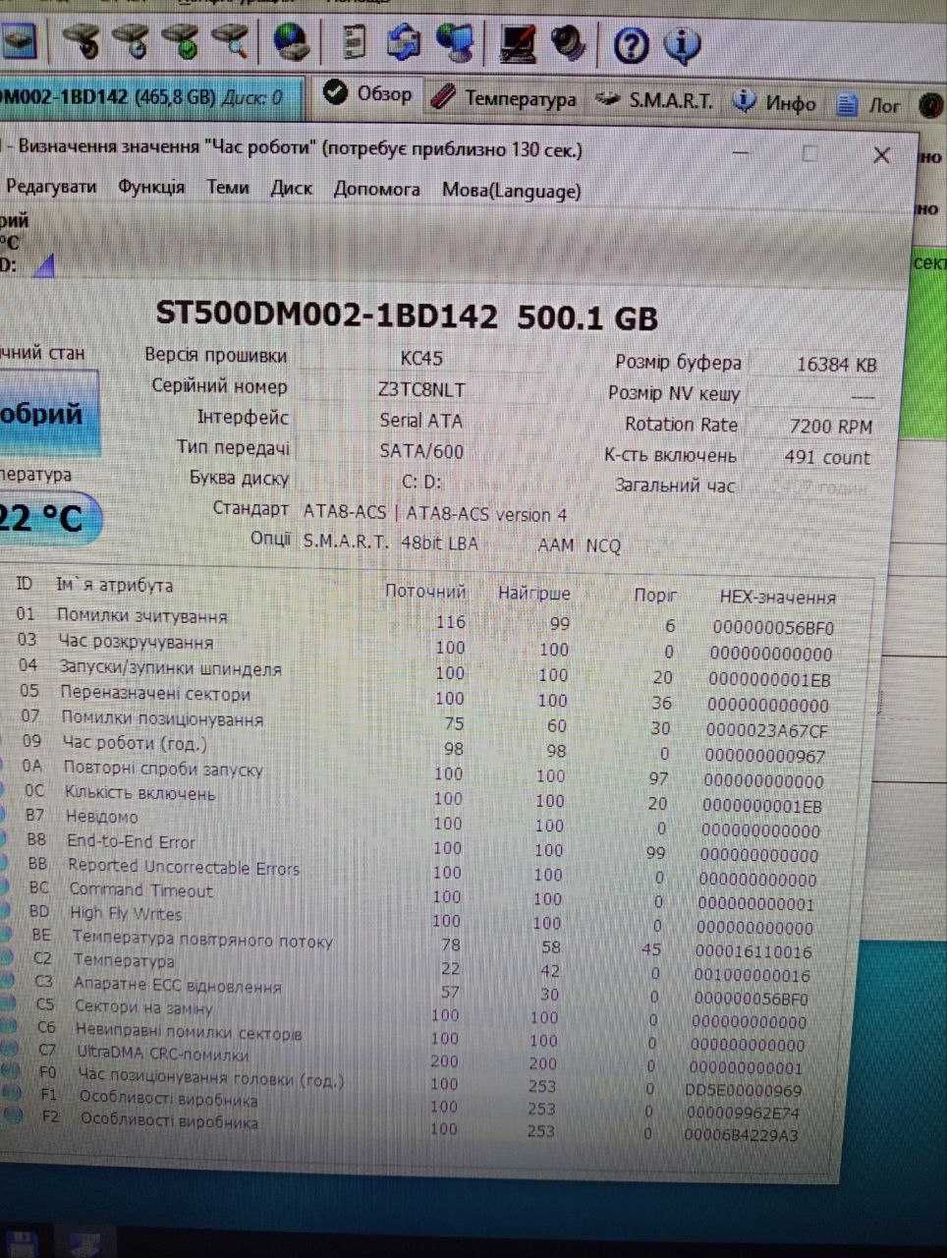Select SMART row 07 Помилки позиціонування
Screen dimensions: 947x1258
[424, 723]
